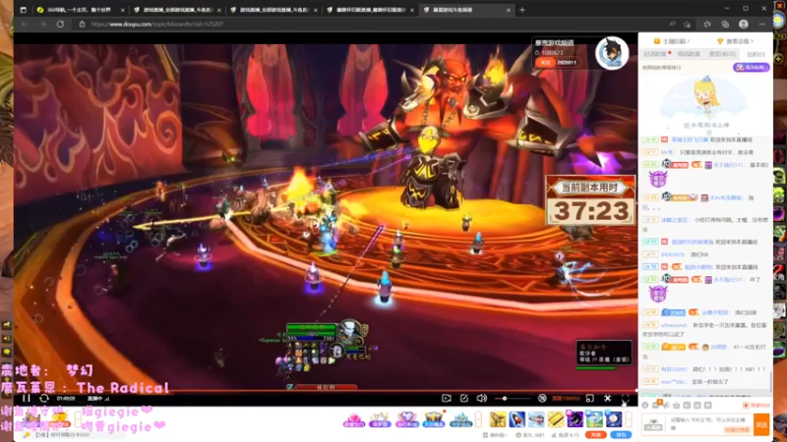Open the player settings gear icon
The width and height of the screenshot is (787, 442).
607,399
